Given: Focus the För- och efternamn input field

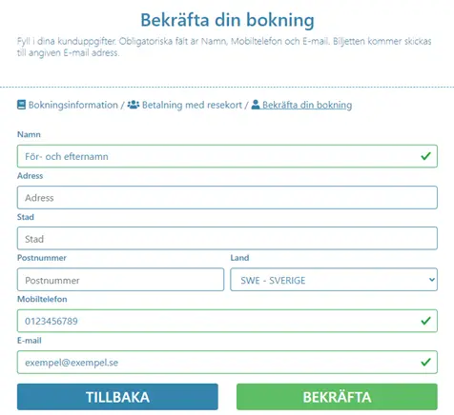Looking at the screenshot, I should [227, 156].
